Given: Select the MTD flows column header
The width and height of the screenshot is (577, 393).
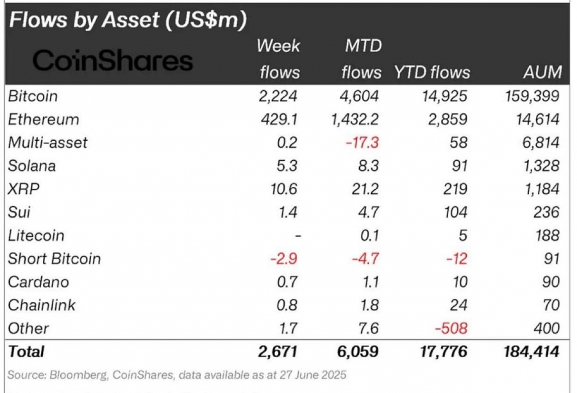Looking at the screenshot, I should point(362,59).
